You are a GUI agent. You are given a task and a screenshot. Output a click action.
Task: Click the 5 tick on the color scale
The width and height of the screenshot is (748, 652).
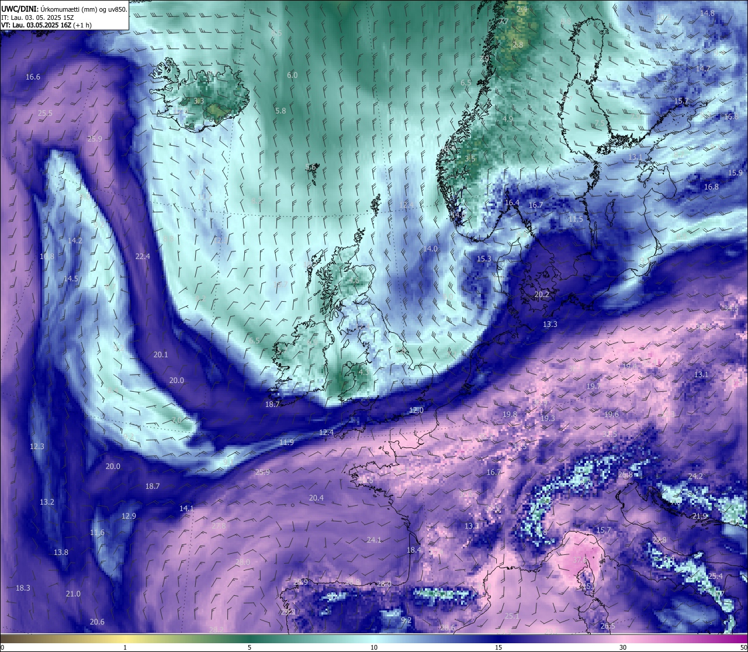pos(250,647)
